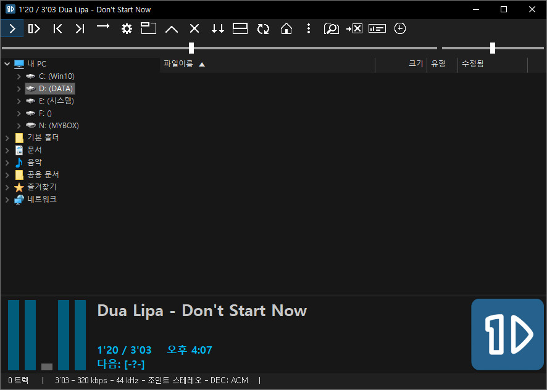This screenshot has height=390, width=547.
Task: Collapse the 내 PC tree node
Action: (7, 64)
